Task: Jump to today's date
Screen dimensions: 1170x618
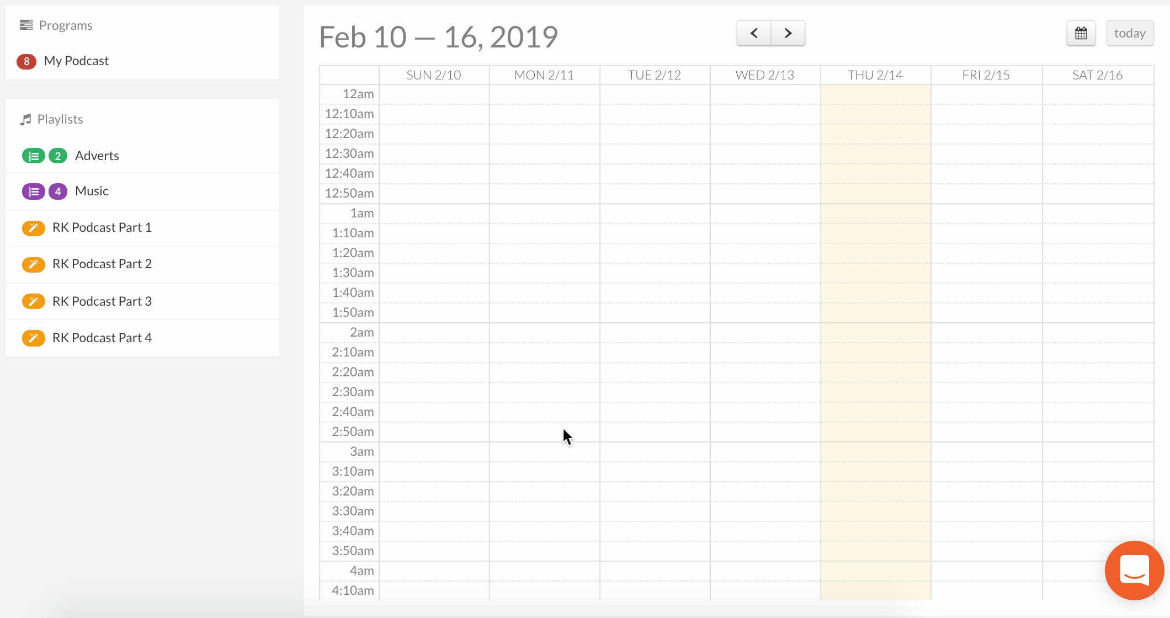Action: 1129,34
